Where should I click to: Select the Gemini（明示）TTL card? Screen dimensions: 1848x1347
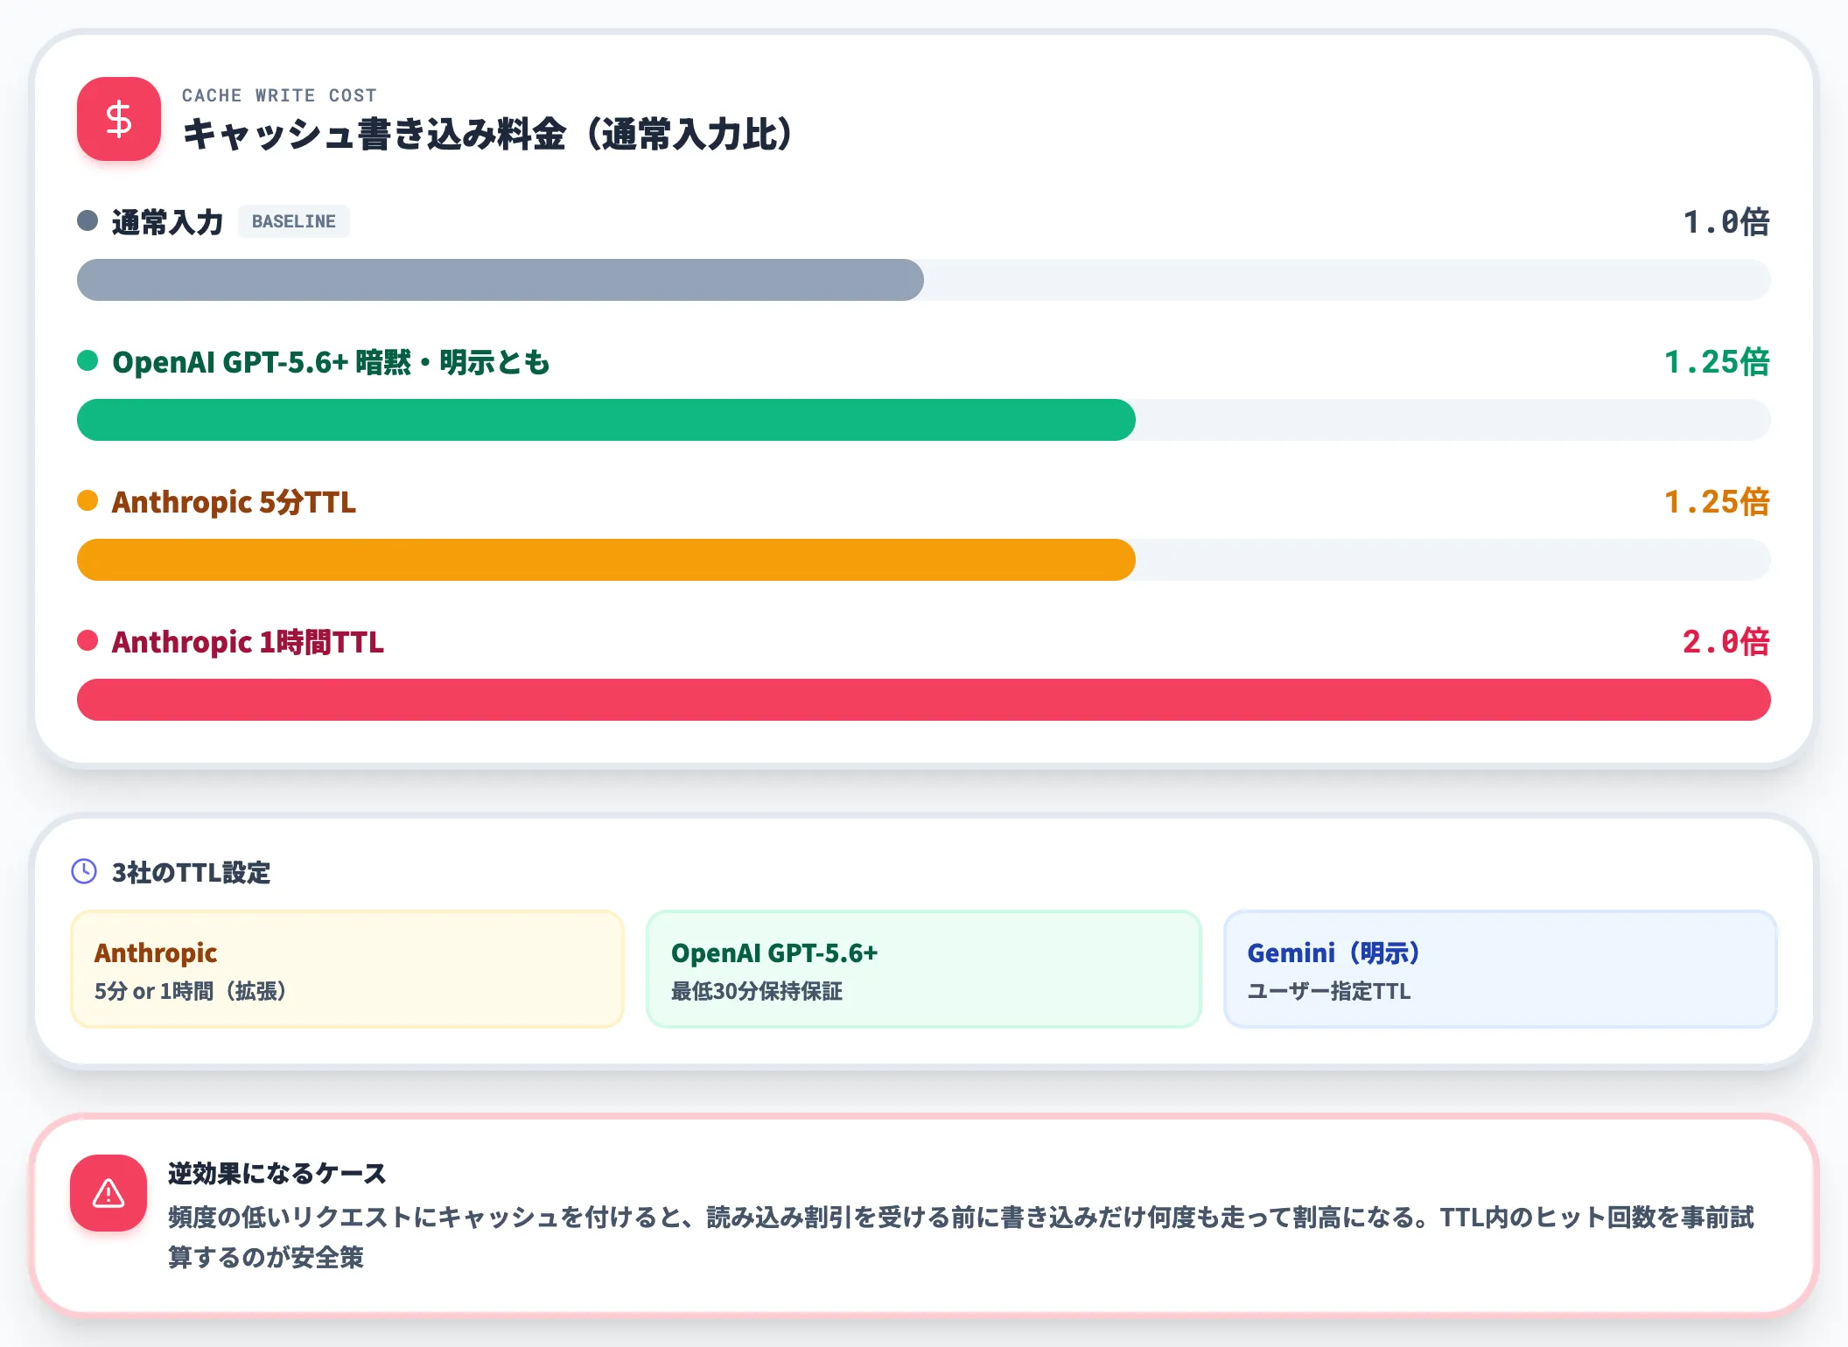pos(1501,969)
